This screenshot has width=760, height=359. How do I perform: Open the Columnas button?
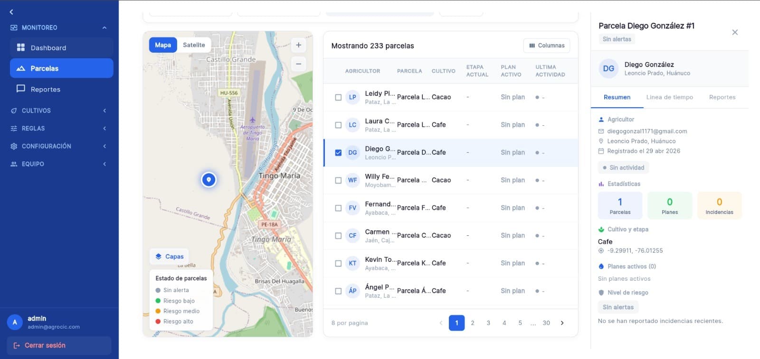547,46
